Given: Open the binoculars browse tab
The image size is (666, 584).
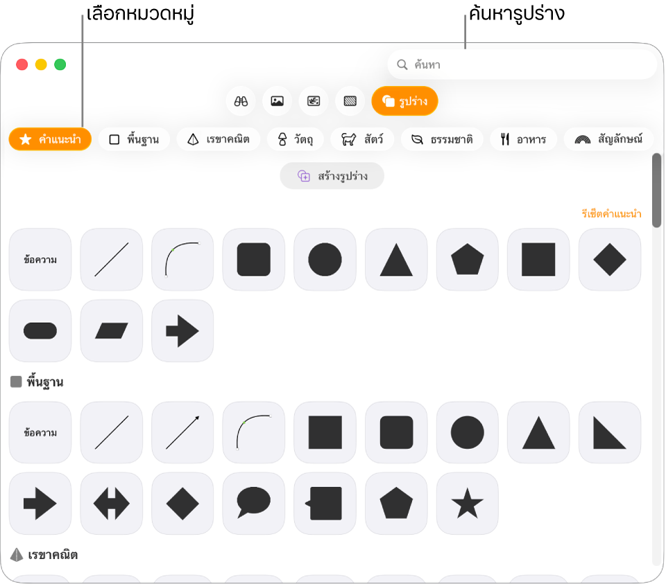Looking at the screenshot, I should point(241,101).
